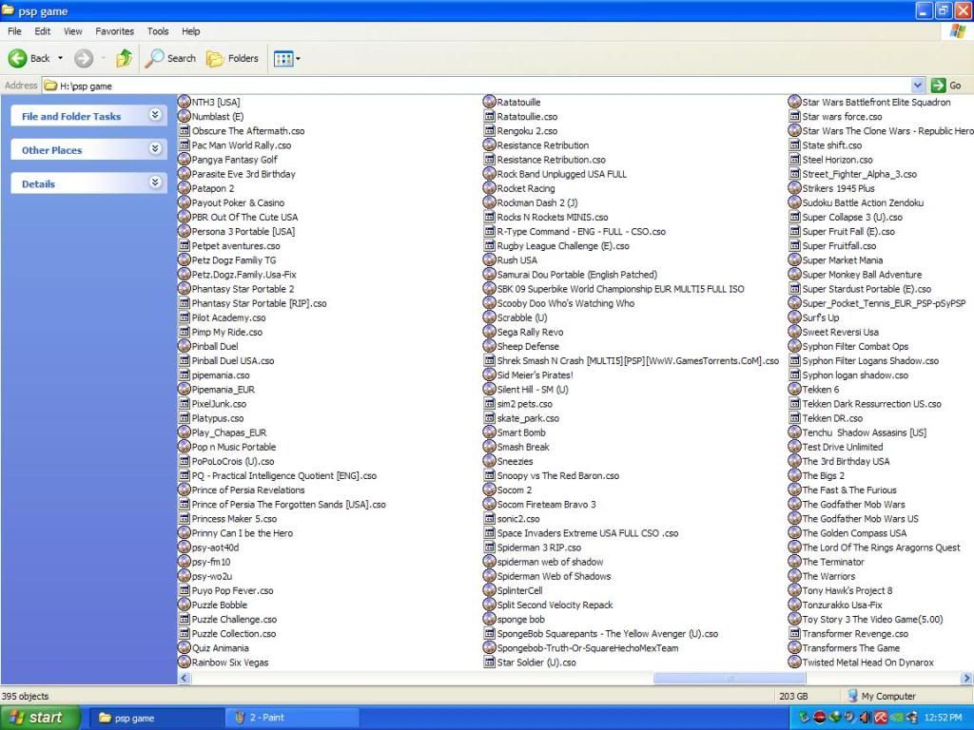Viewport: 974px width, 730px height.
Task: Select The Terminator disc icon
Action: 794,561
